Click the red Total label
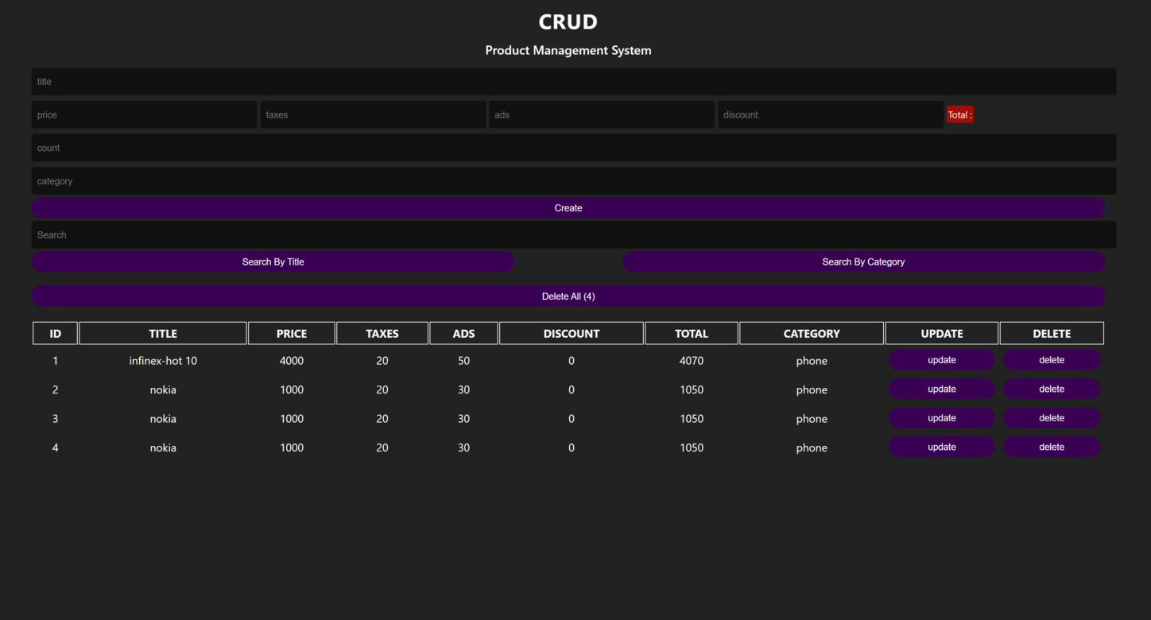This screenshot has height=620, width=1151. click(959, 115)
